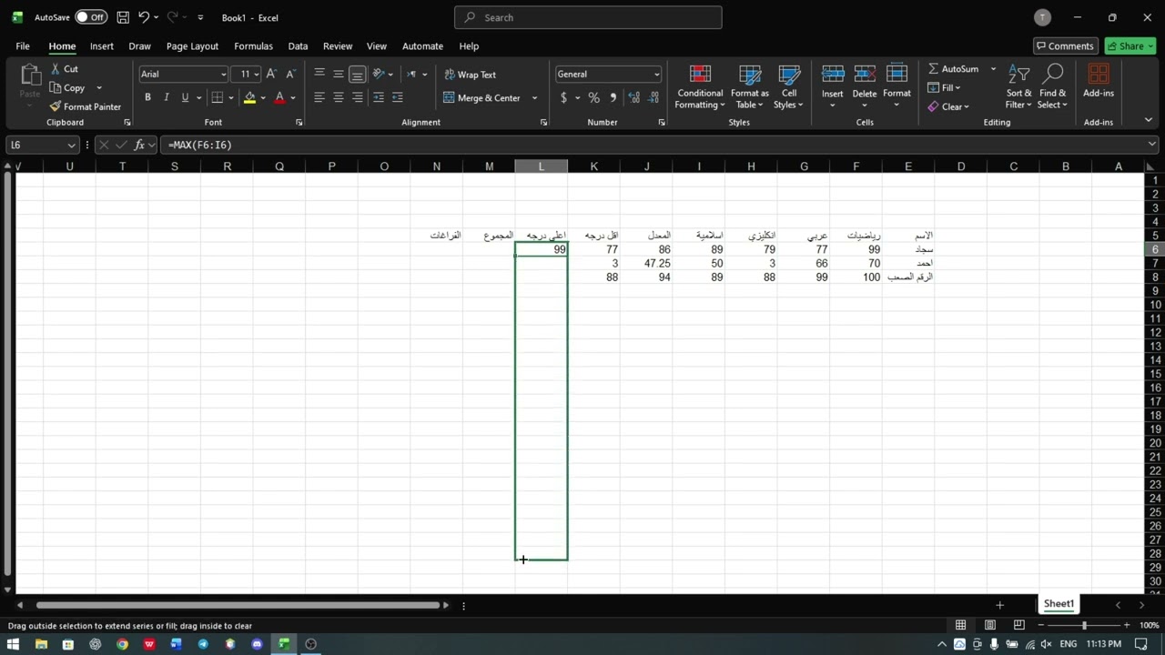
Task: Switch to the Formulas tab
Action: point(254,46)
